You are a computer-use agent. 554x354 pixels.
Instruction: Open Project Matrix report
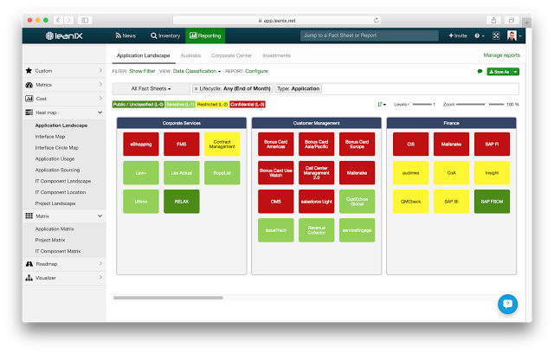(50, 240)
